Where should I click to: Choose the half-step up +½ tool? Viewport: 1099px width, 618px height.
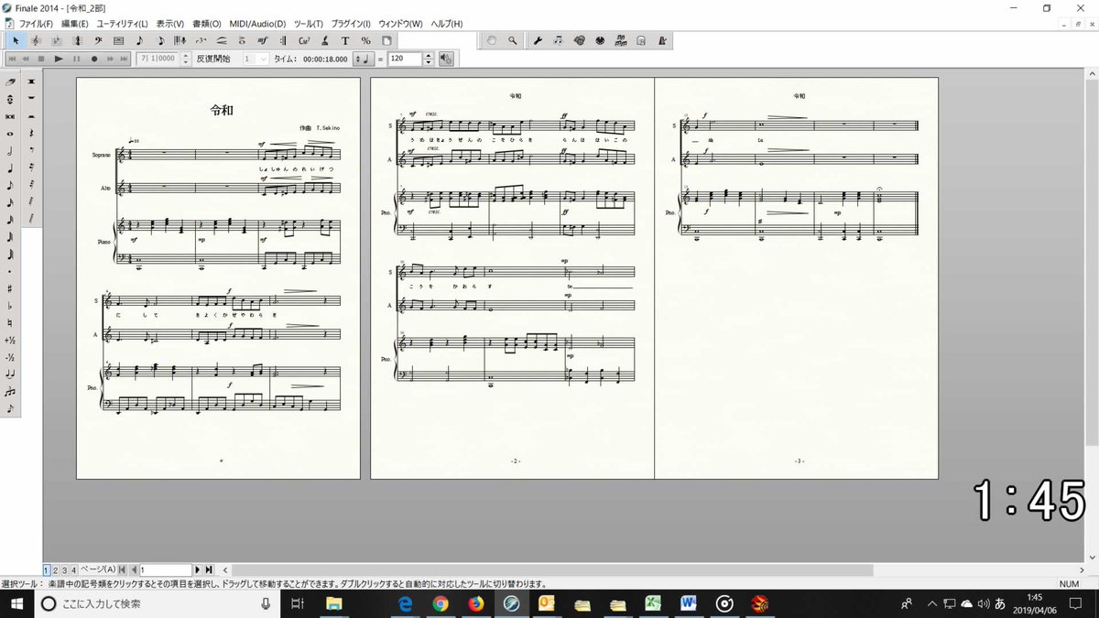click(10, 341)
